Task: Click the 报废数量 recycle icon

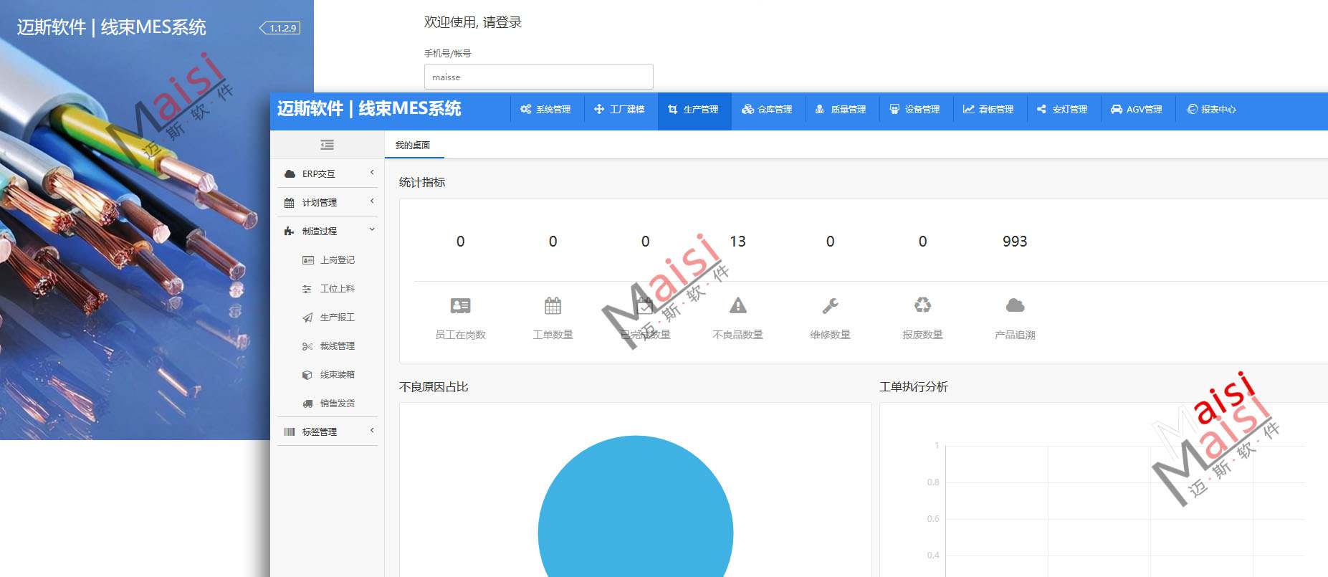Action: (922, 306)
